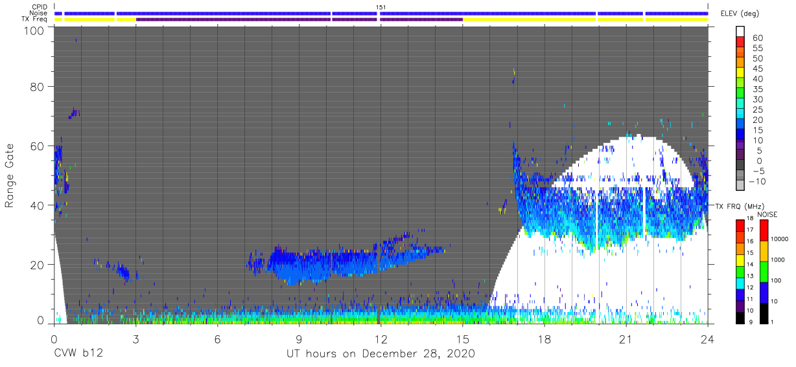This screenshot has width=796, height=367.
Task: Click the red top segment of TX FRQ colorbar
Action: point(741,225)
